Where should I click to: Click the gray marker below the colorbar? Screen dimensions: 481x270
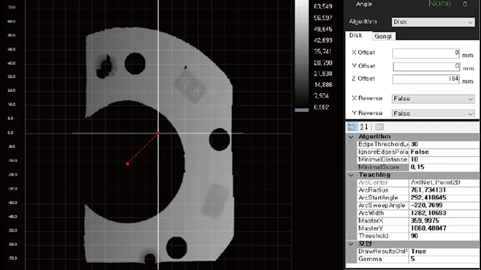tap(301, 109)
